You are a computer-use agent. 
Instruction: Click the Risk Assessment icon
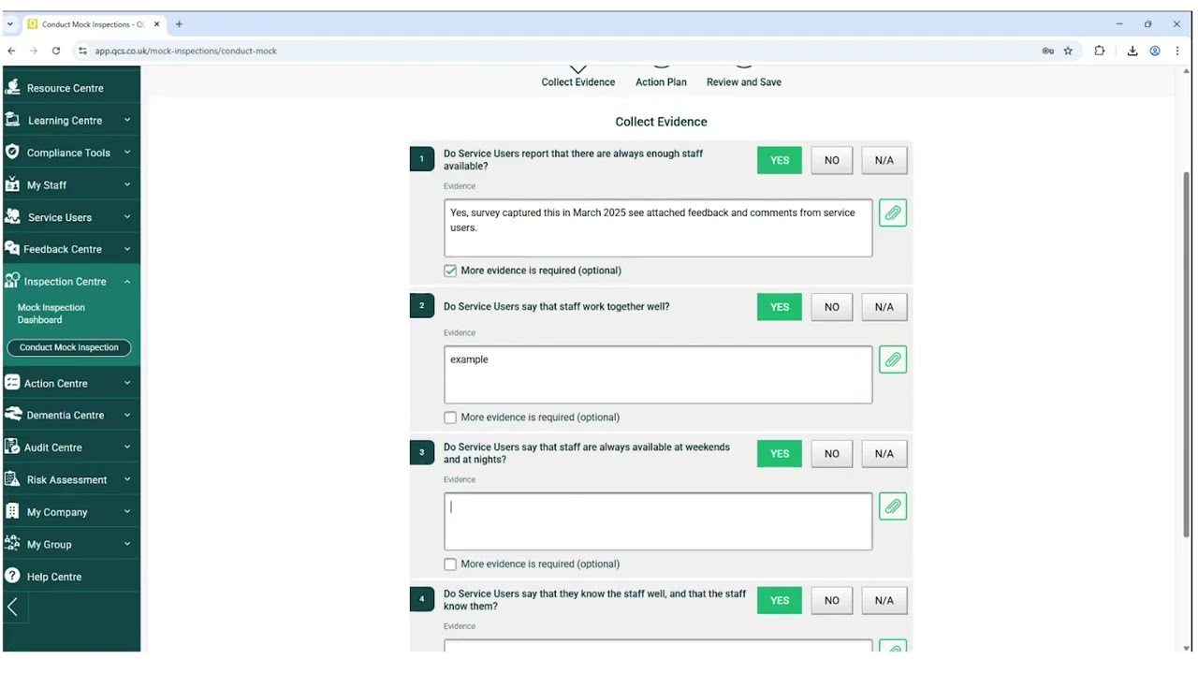tap(12, 479)
